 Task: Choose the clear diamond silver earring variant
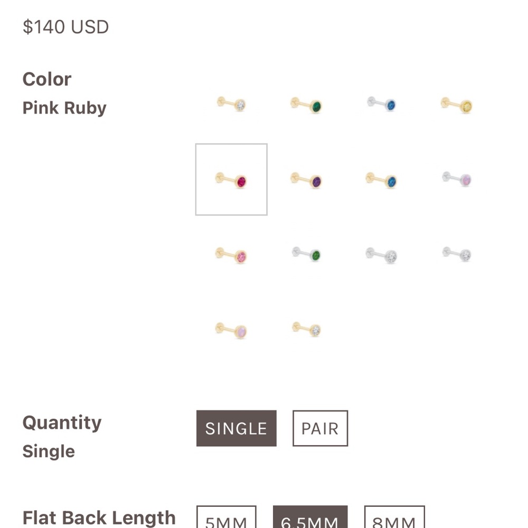[x=383, y=254]
